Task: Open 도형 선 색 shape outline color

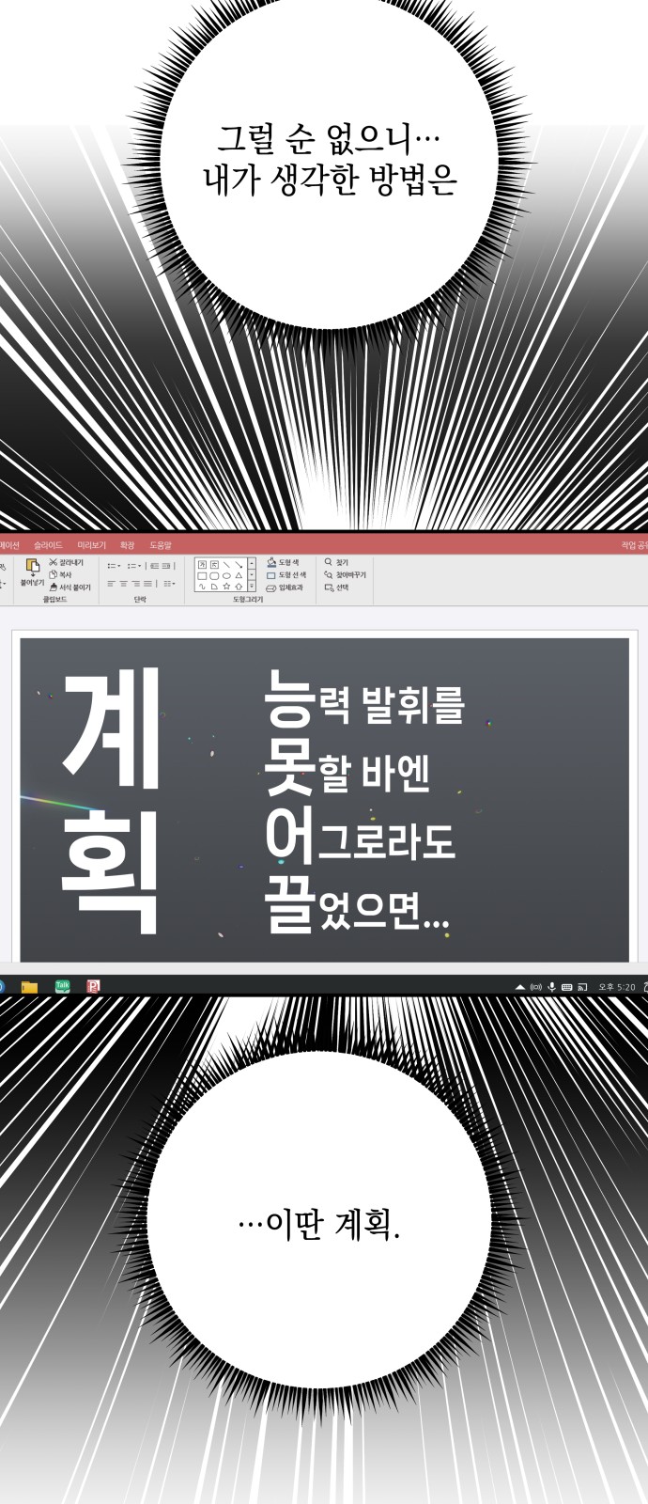Action: (286, 574)
